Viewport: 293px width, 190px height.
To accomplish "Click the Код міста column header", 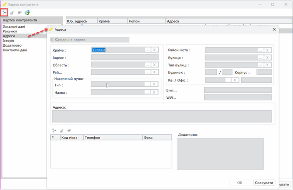I will pyautogui.click(x=72, y=137).
